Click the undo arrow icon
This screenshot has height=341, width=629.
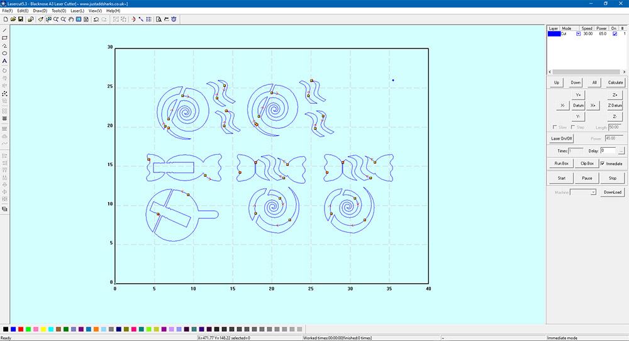pyautogui.click(x=96, y=20)
